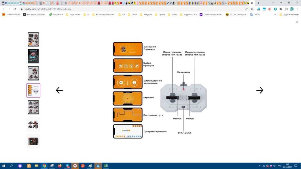Open the MEGASOFT.UZ bookmark
The height and width of the screenshot is (169, 301).
(x=11, y=14)
